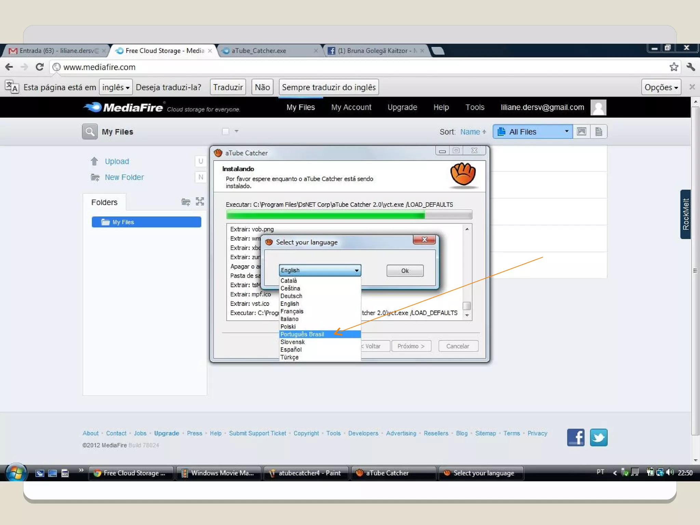The height and width of the screenshot is (525, 700).
Task: Click the Upload link
Action: click(117, 161)
